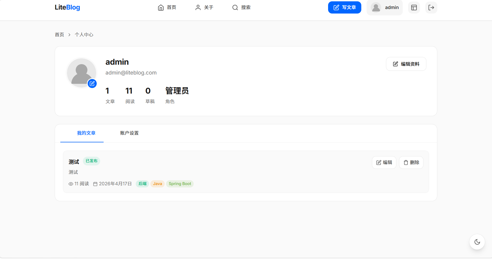Click the header admin avatar image
The width and height of the screenshot is (492, 259).
click(376, 7)
